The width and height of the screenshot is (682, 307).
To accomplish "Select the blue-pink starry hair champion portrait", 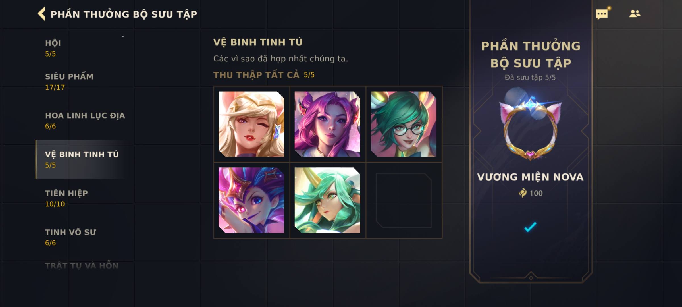I will coord(251,200).
